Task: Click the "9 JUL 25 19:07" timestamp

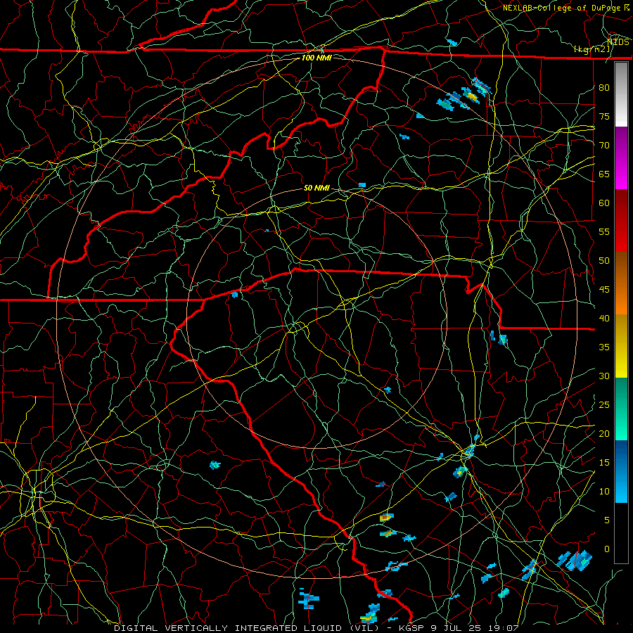Action: 477,628
